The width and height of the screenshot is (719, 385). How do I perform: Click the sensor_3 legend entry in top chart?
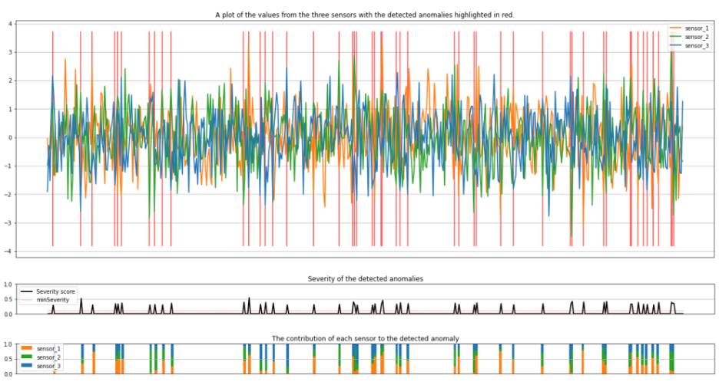(x=689, y=46)
